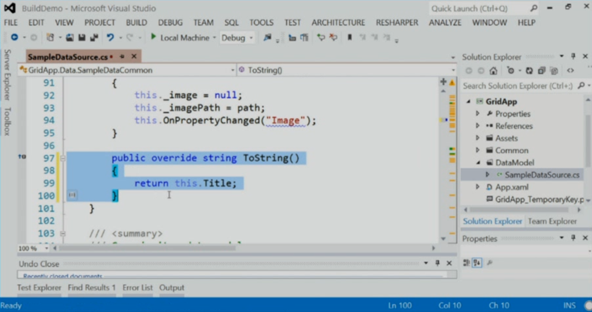Click the Quick Launch search magnifier icon
Viewport: 592px width, 312px height.
tap(534, 8)
